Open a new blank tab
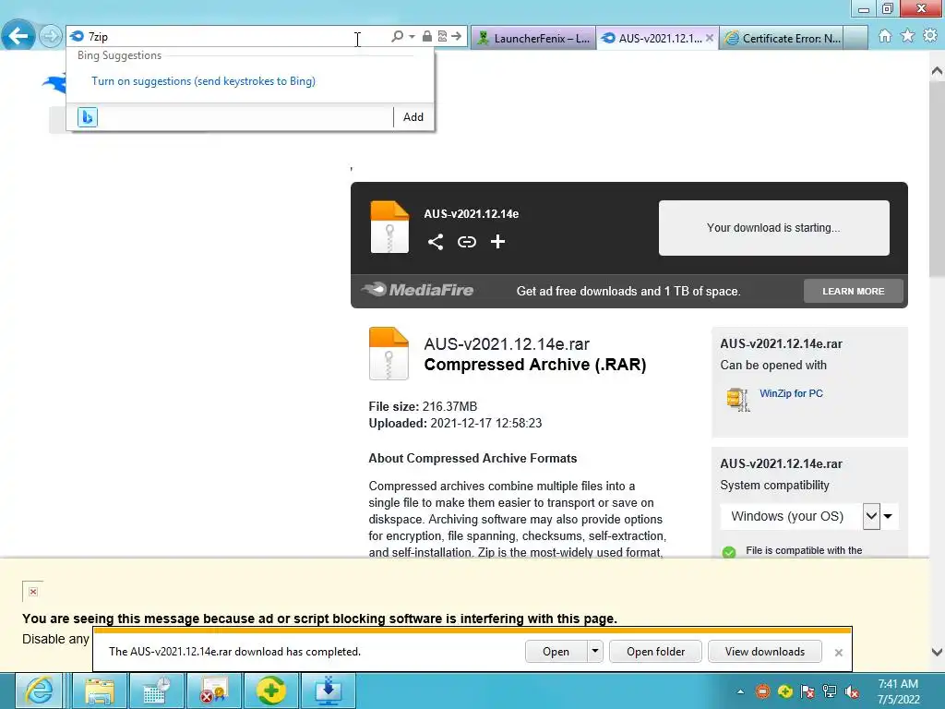The width and height of the screenshot is (945, 709). (855, 38)
